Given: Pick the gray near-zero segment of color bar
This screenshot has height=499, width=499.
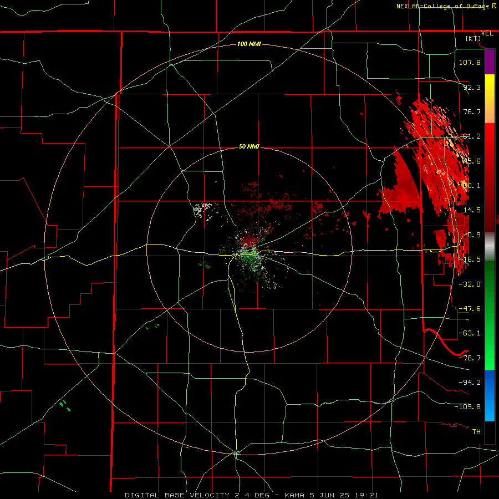Looking at the screenshot, I should pos(490,247).
